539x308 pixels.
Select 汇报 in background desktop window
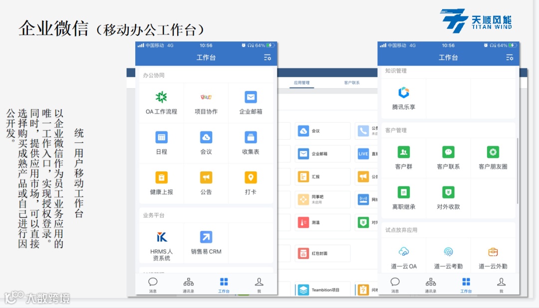click(x=322, y=177)
